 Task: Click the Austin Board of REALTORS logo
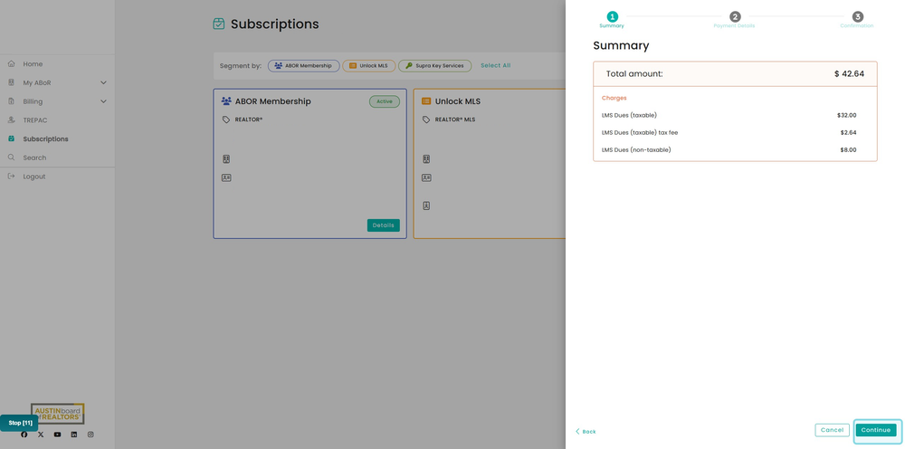pos(58,414)
